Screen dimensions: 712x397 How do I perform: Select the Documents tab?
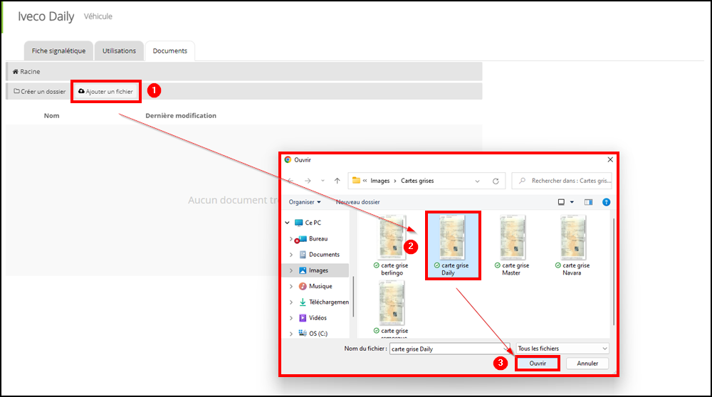click(x=170, y=51)
